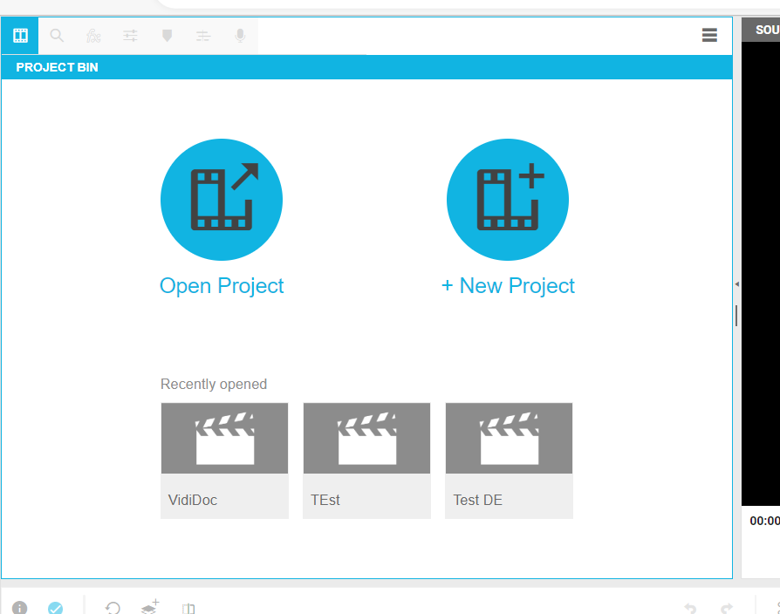Open the hamburger menu in Project Bin
This screenshot has height=614, width=780.
pos(709,36)
